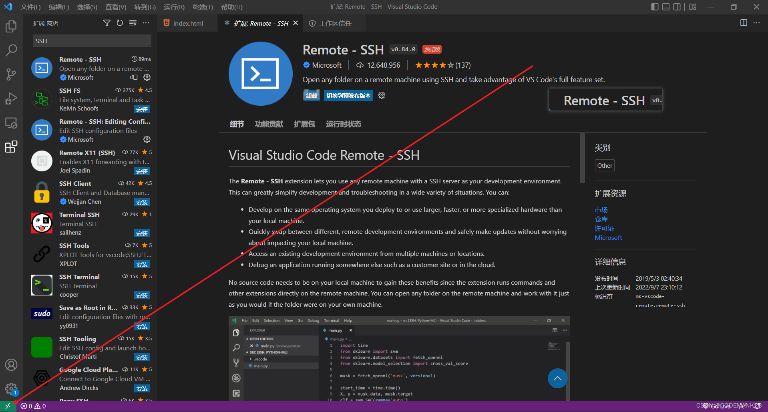Click 切换到预发布版本 button
The width and height of the screenshot is (768, 412).
[348, 95]
